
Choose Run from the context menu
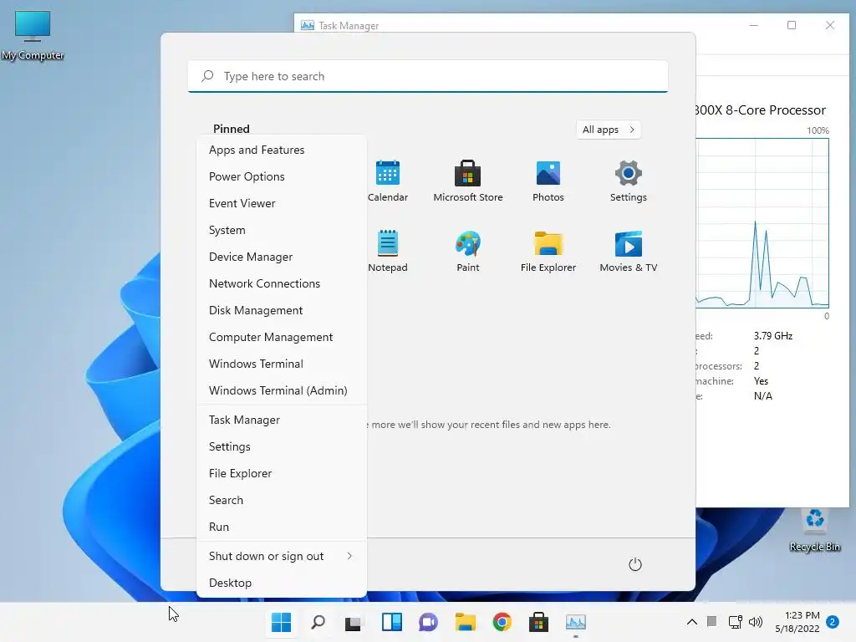(281, 527)
